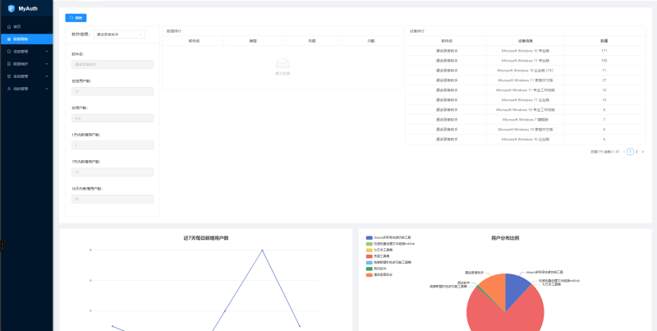Click the count cell showing 71
Screen dimensions: 657x331
(604, 71)
